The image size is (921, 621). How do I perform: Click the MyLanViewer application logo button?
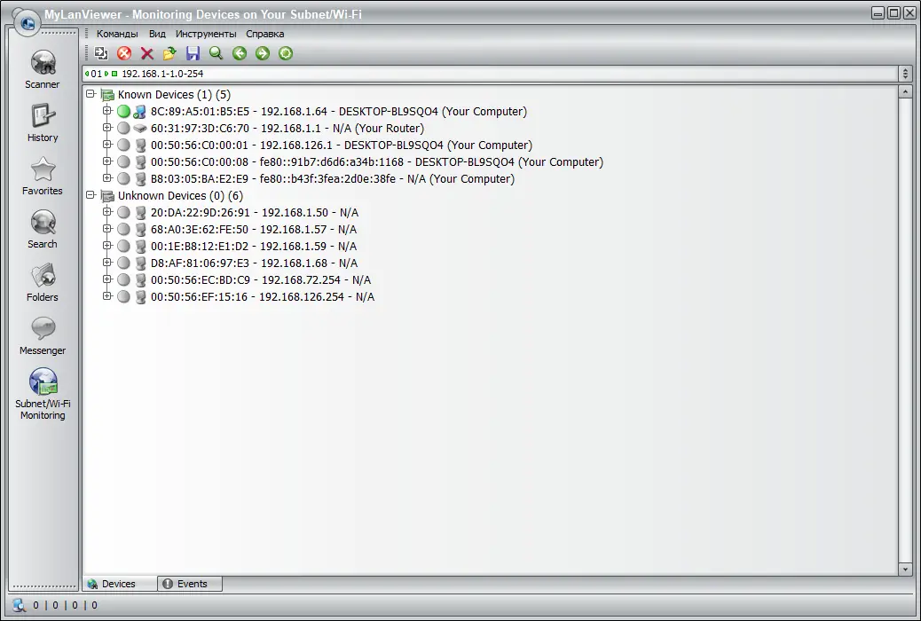pyautogui.click(x=27, y=23)
